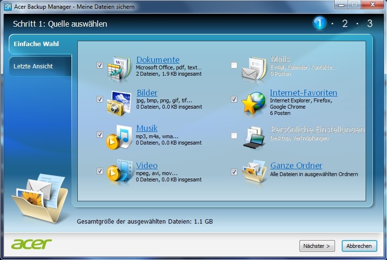This screenshot has height=260, width=387.
Task: Open the Bilder link
Action: [147, 93]
